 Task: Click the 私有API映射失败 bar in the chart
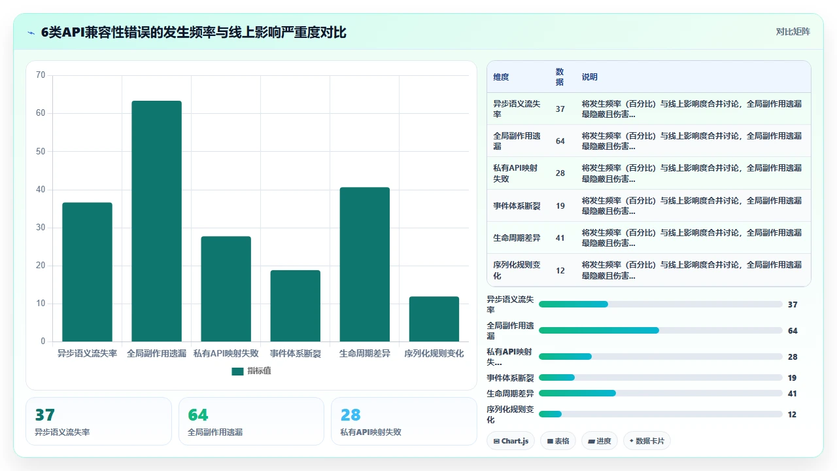(x=226, y=289)
